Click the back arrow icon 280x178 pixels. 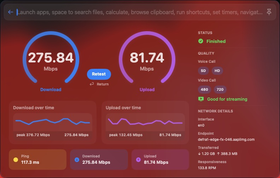coord(11,12)
